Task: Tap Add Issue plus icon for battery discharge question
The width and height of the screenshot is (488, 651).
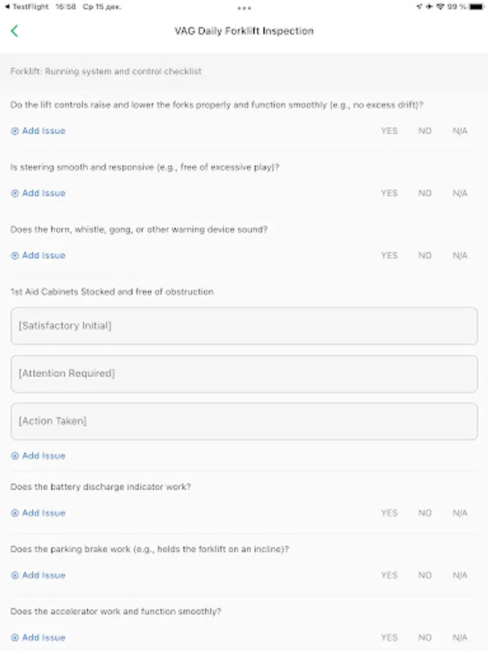Action: click(x=16, y=513)
